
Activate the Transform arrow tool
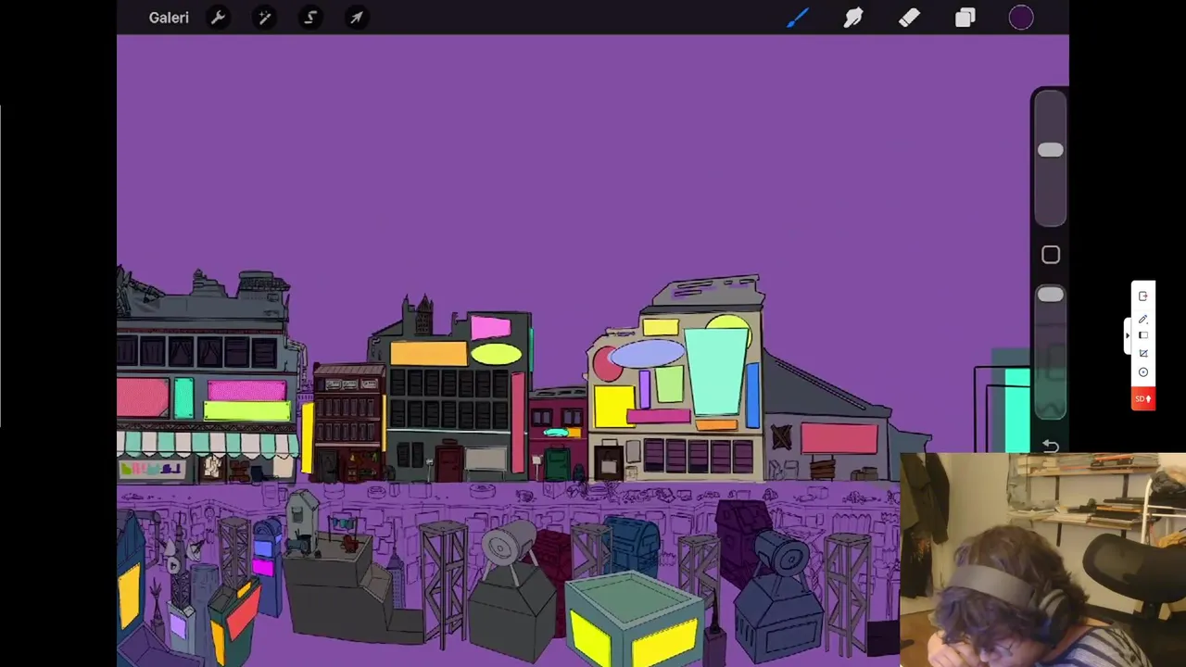357,18
